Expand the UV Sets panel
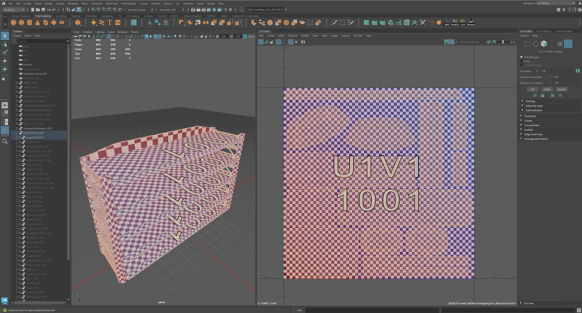Image resolution: width=582 pixels, height=313 pixels. pyautogui.click(x=529, y=303)
